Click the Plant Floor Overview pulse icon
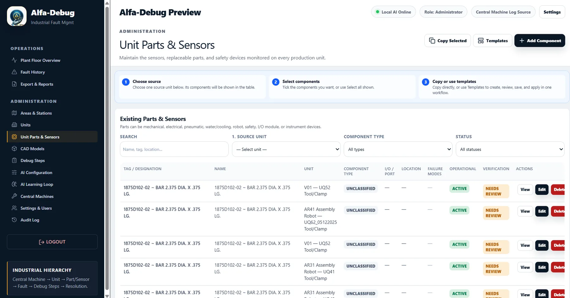Image resolution: width=570 pixels, height=298 pixels. [14, 60]
